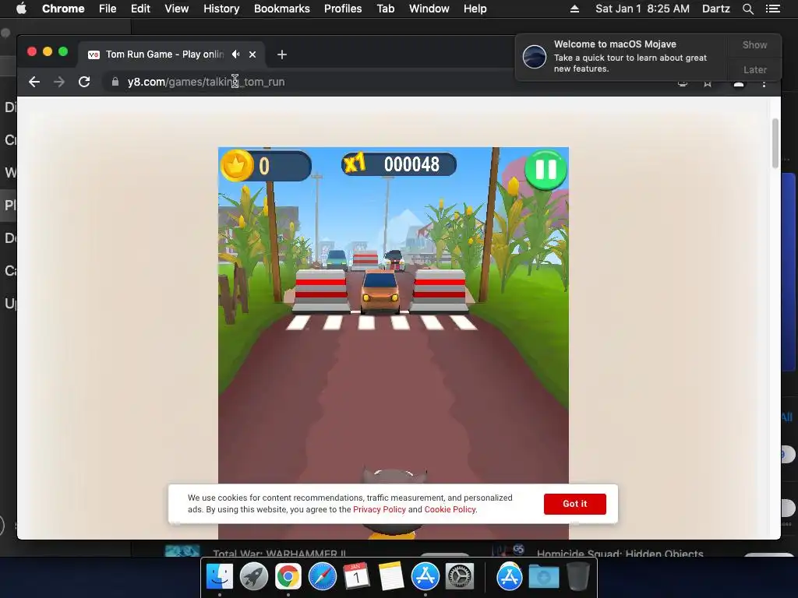Click the page vertical scrollbar

[x=775, y=143]
